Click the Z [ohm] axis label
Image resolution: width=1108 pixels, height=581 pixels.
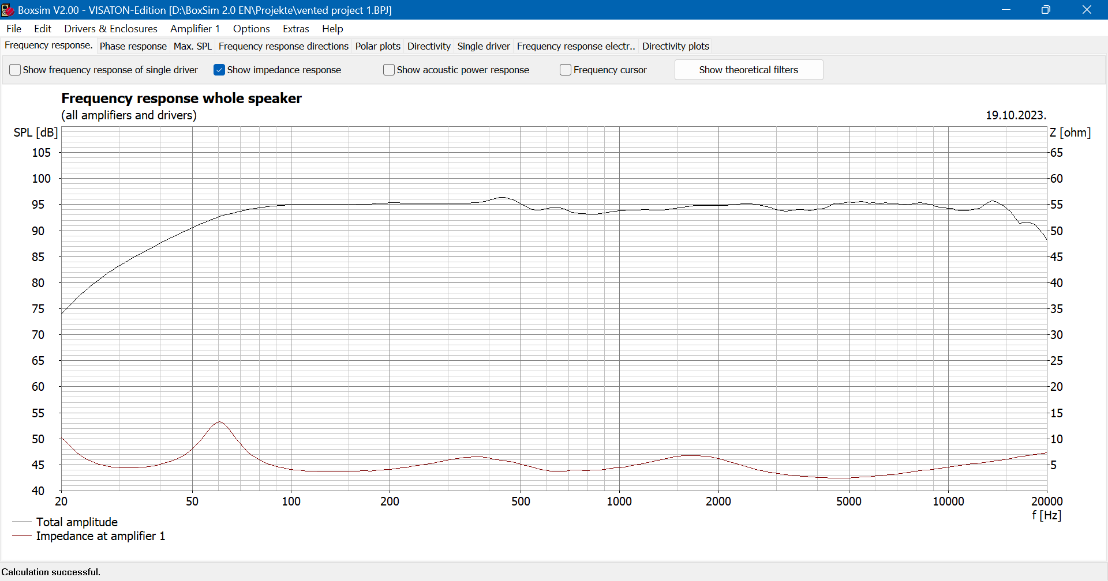pyautogui.click(x=1070, y=133)
